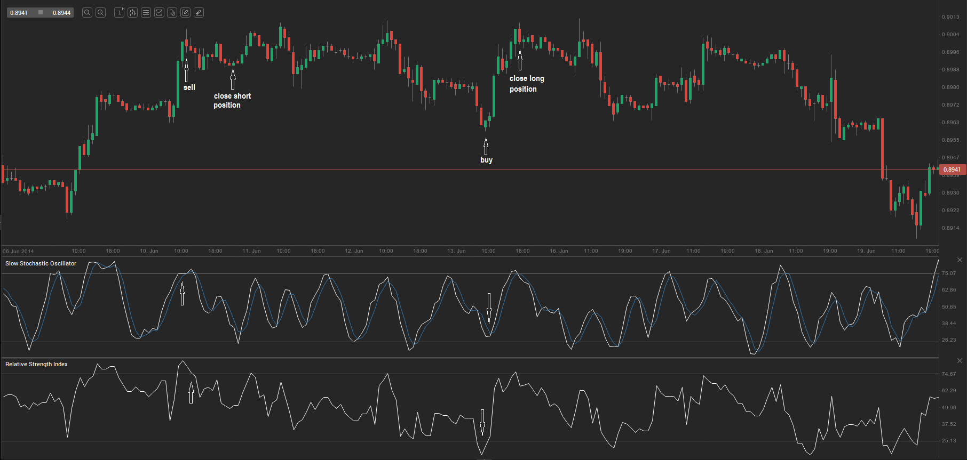The height and width of the screenshot is (460, 967).
Task: Click the zoom out magnifier icon
Action: 87,12
